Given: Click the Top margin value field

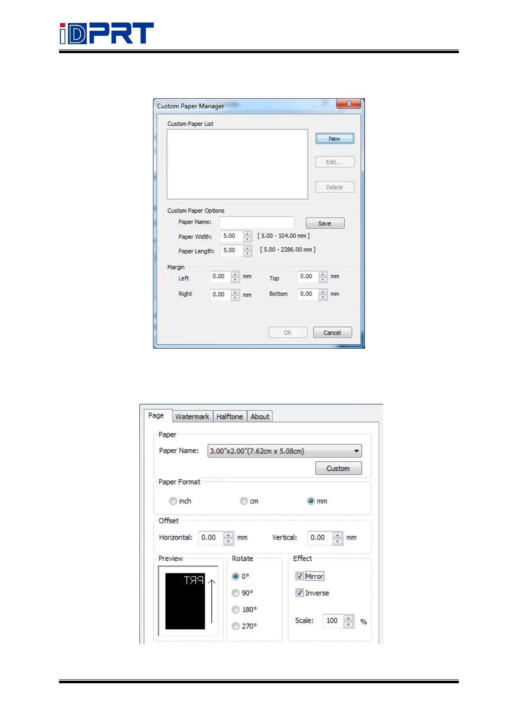Looking at the screenshot, I should (x=308, y=277).
